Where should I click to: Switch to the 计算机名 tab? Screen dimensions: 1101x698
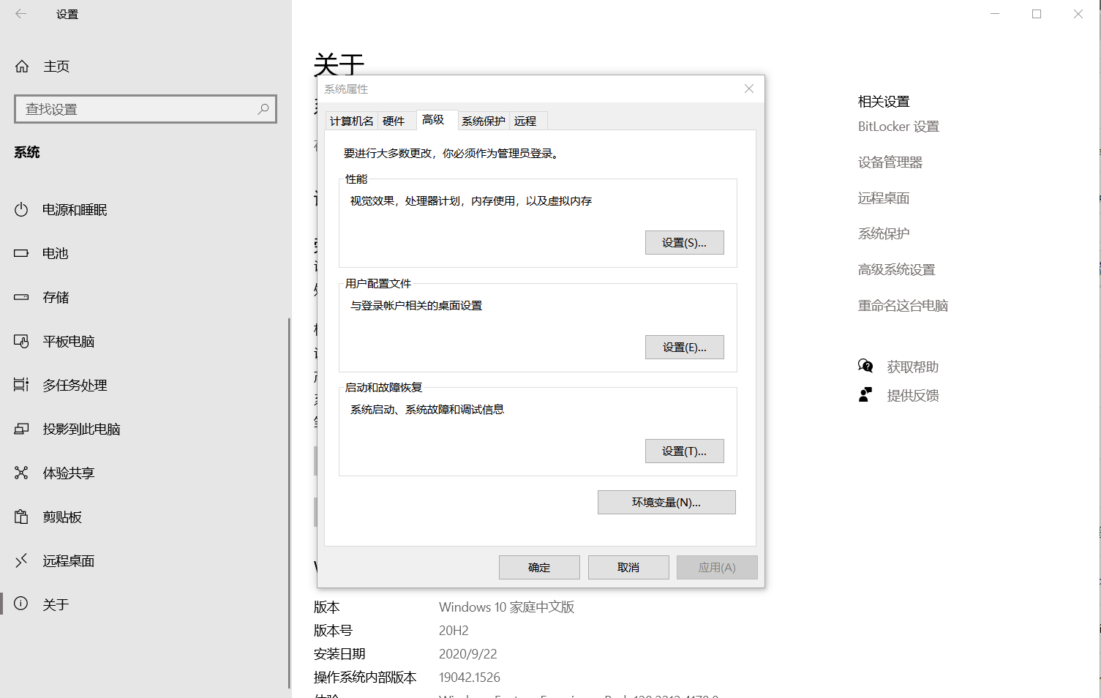click(351, 121)
